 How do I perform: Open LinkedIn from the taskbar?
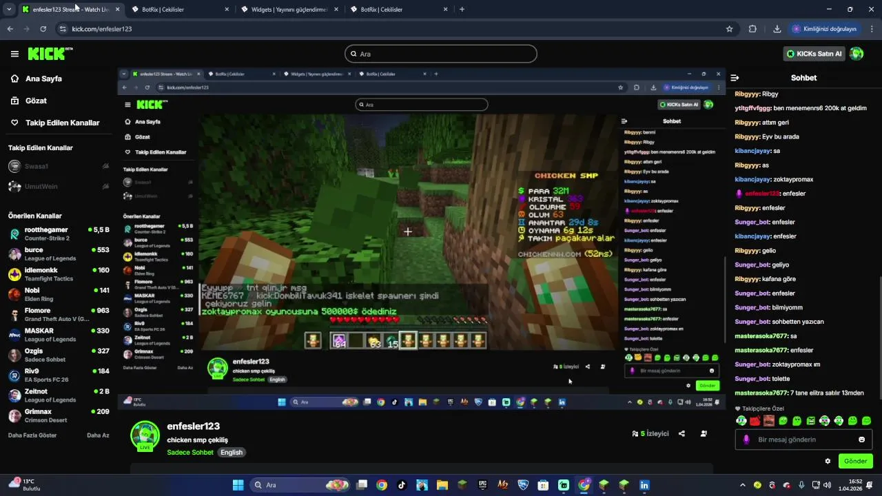[644, 485]
